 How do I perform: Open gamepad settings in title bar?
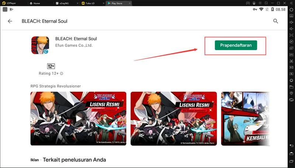pos(248,3)
